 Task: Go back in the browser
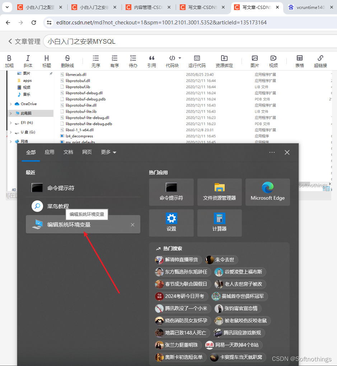point(8,23)
